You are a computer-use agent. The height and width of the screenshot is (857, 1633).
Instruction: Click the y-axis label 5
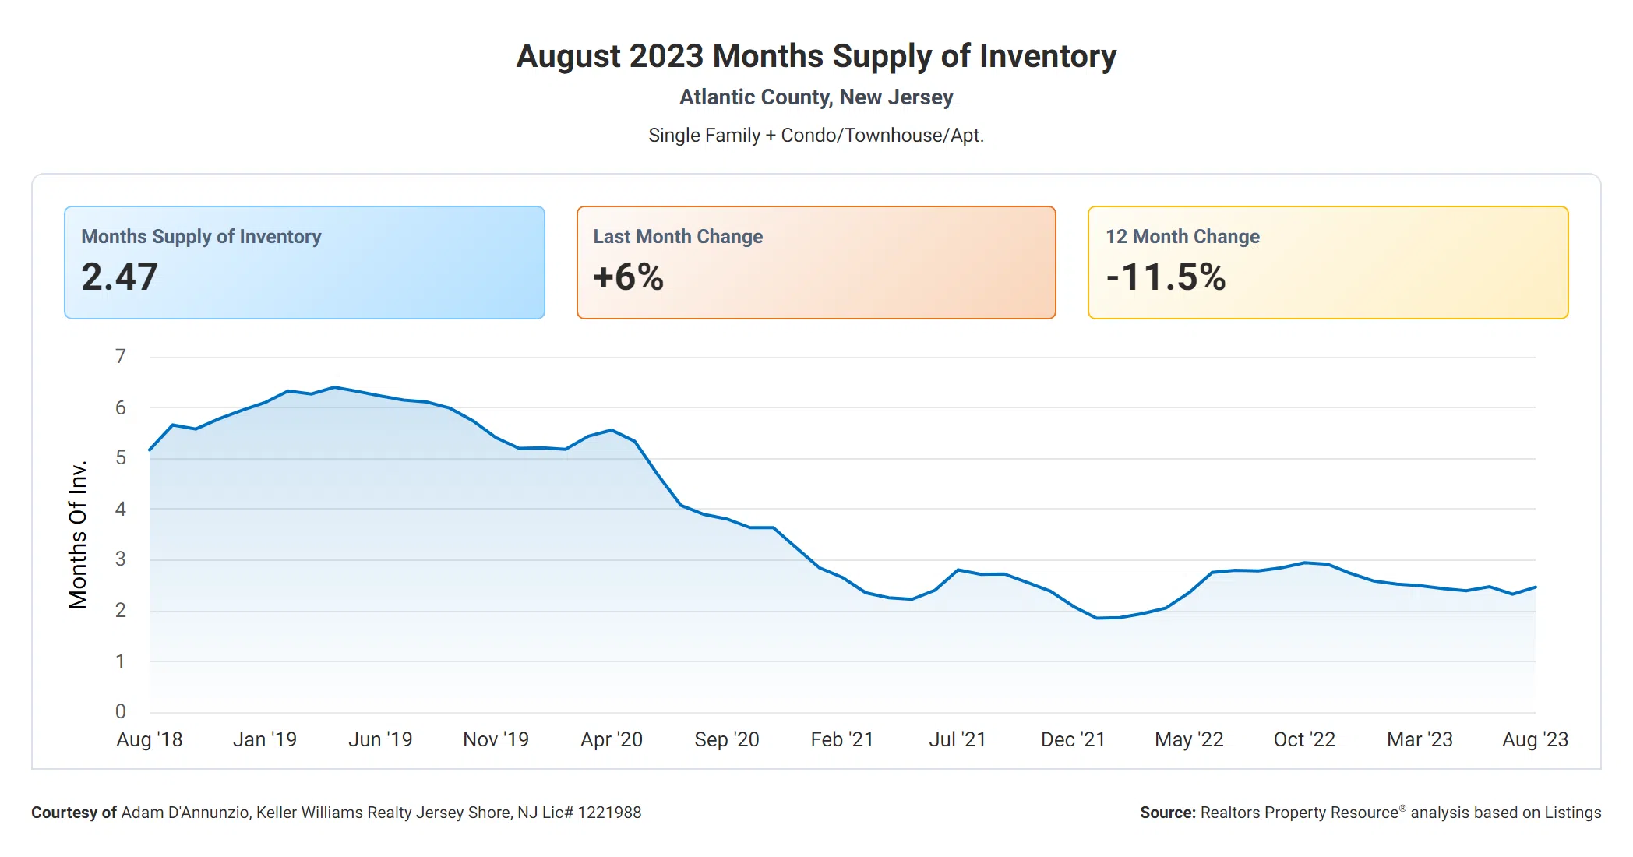click(120, 458)
